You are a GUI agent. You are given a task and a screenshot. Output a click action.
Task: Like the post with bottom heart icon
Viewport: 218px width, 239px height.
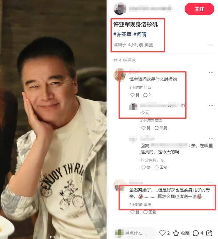pos(162,233)
